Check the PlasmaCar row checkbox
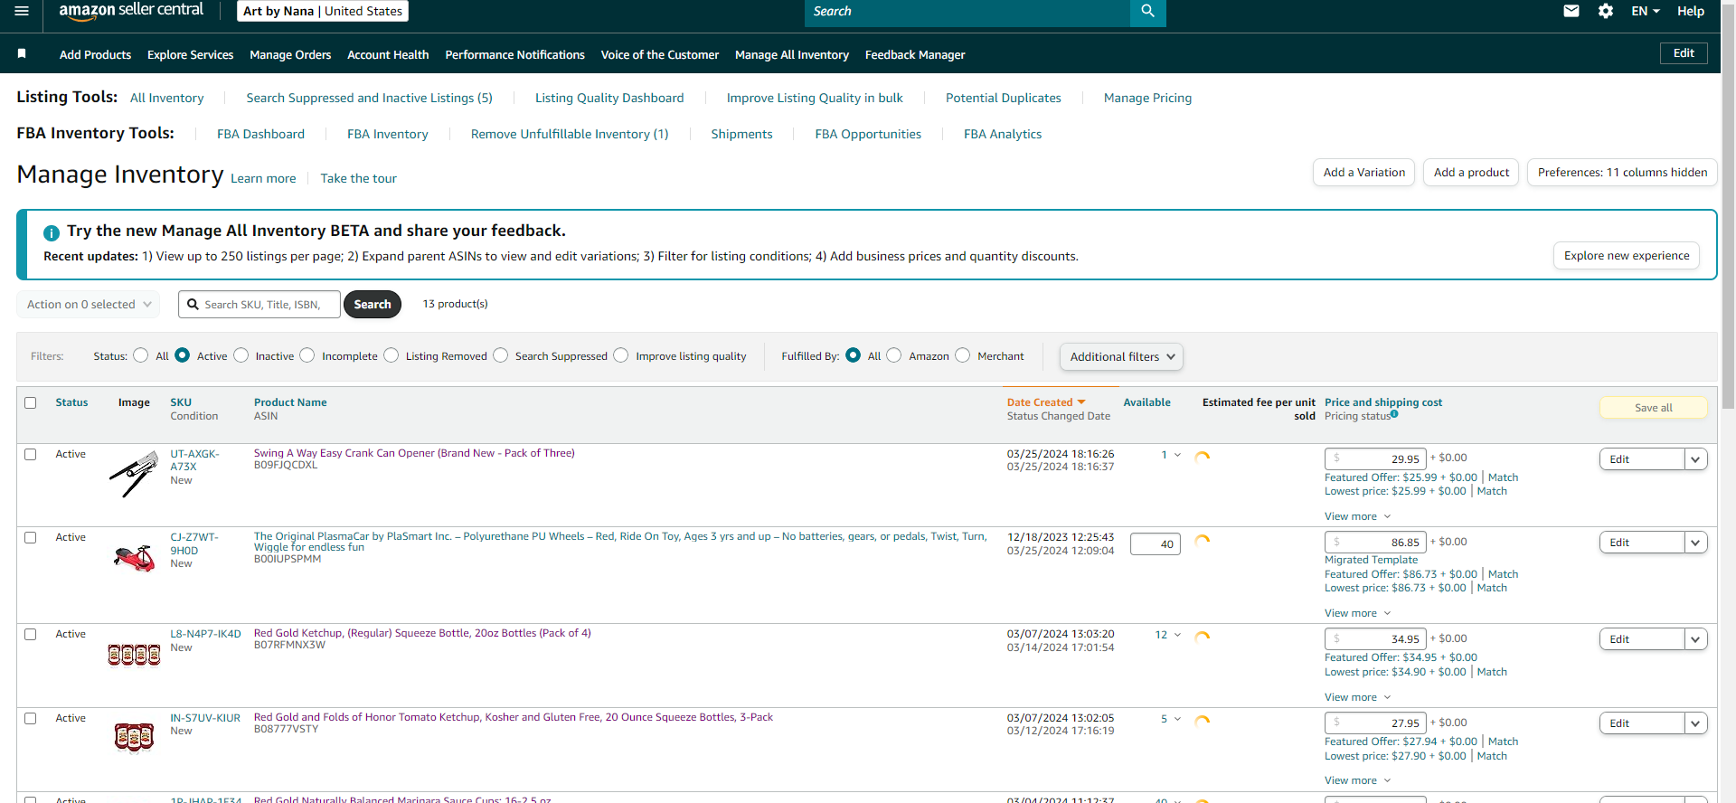The width and height of the screenshot is (1736, 803). pyautogui.click(x=31, y=538)
